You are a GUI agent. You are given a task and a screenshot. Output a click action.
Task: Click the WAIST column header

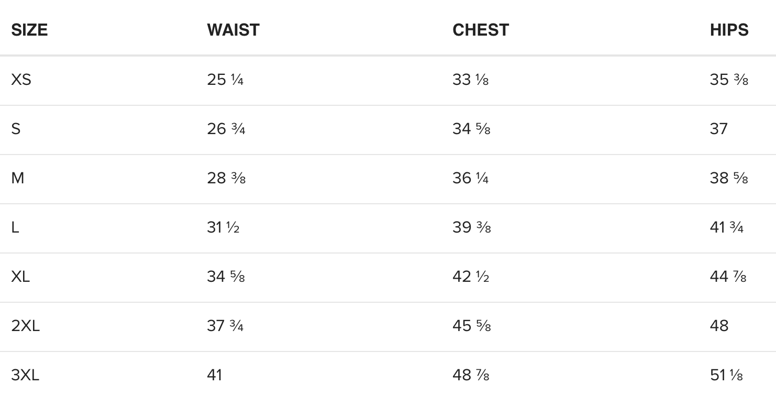tap(233, 30)
